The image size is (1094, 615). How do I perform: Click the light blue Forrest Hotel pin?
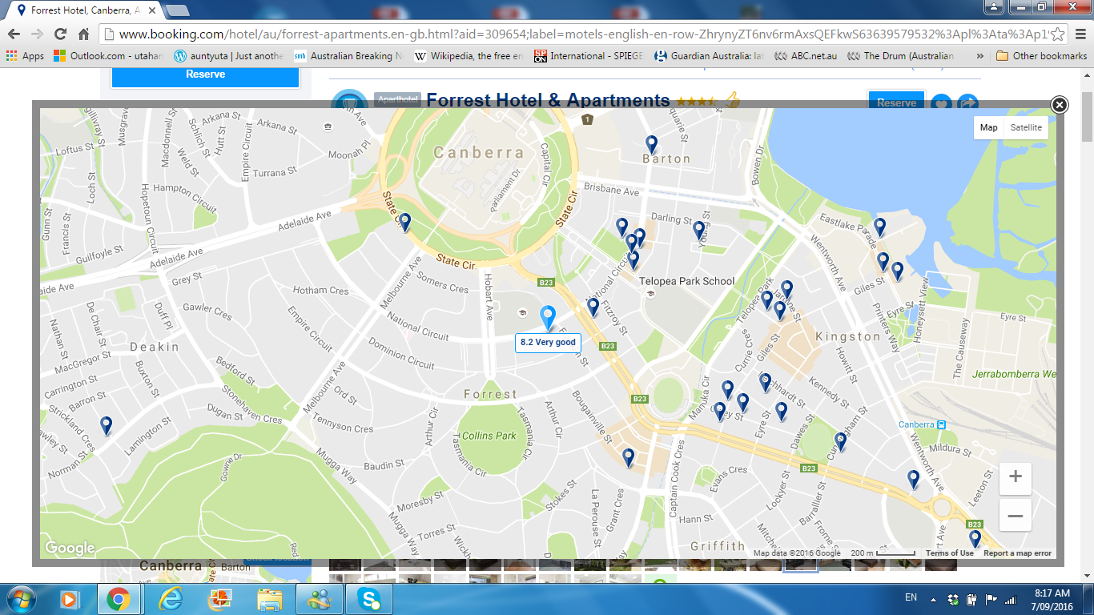point(548,317)
